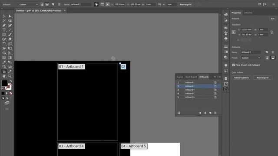Image resolution: width=278 pixels, height=156 pixels.
Task: Switch to the Libraries tab
Action: [248, 13]
